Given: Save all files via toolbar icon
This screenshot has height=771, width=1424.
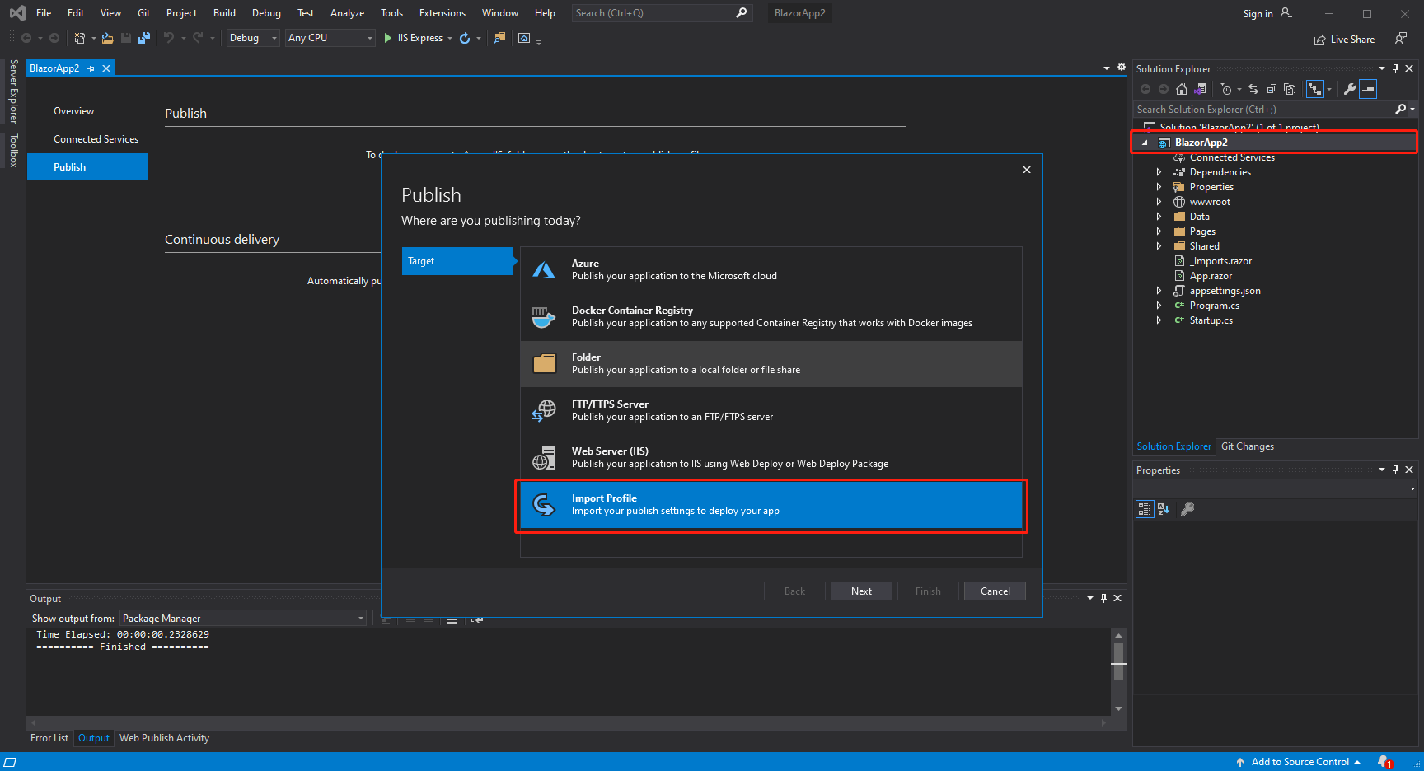Looking at the screenshot, I should pyautogui.click(x=144, y=38).
